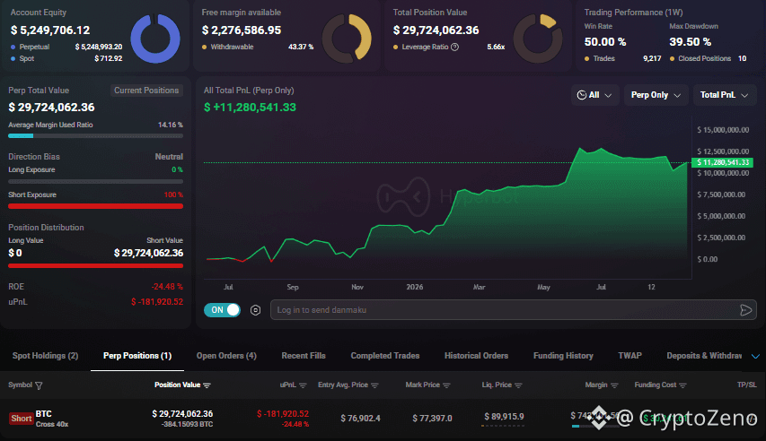Click Win Rate value 50.00 %
Viewport: 766px width, 441px height.
(604, 42)
